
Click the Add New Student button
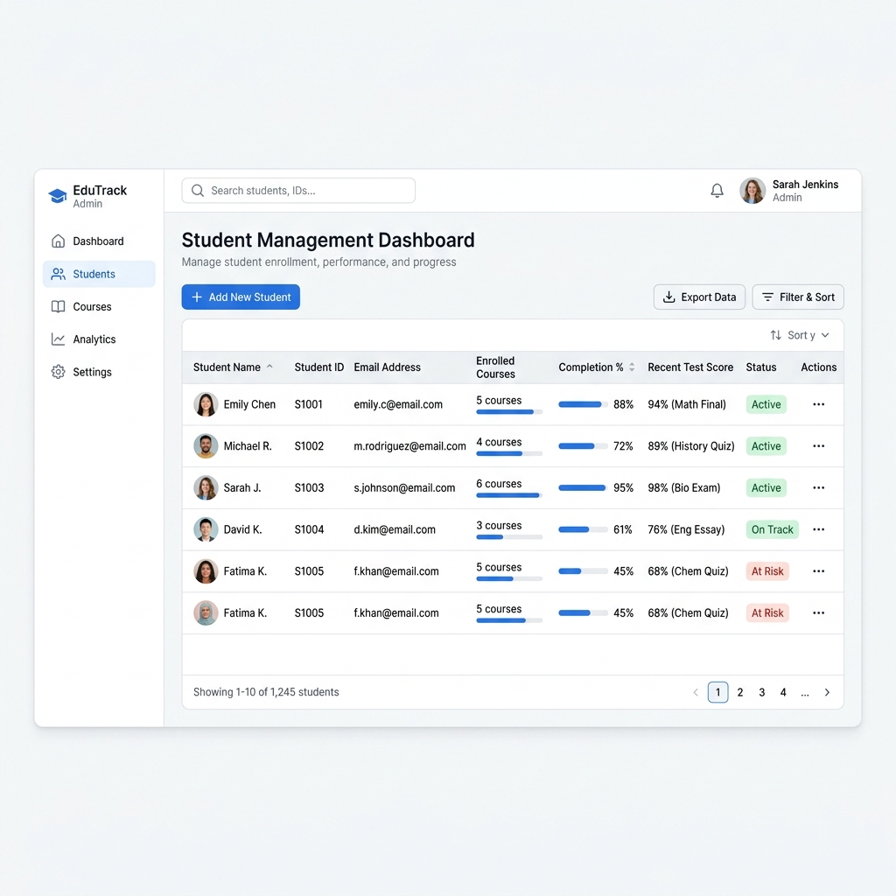pyautogui.click(x=241, y=297)
